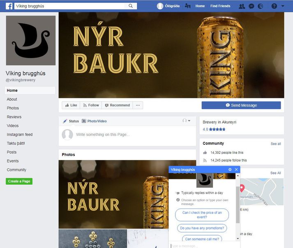The image size is (293, 248).
Task: Open the NÝR BAUKR cover photo
Action: (x=171, y=55)
